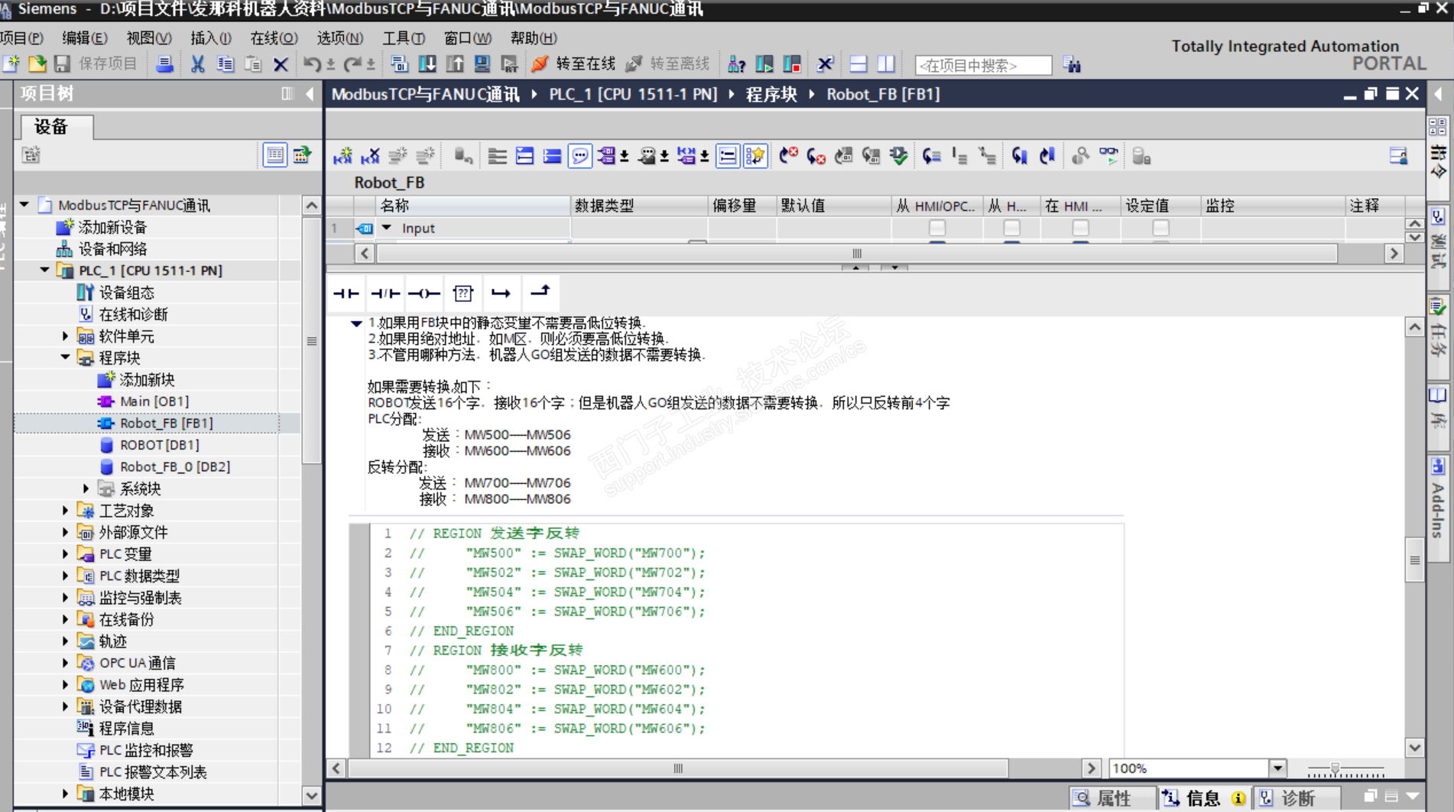Open the 编辑(E) menu
1454x812 pixels.
pos(84,37)
